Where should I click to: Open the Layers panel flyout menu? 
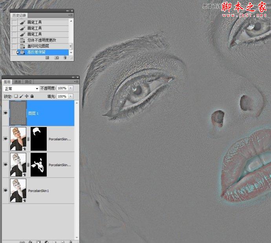click(x=76, y=82)
